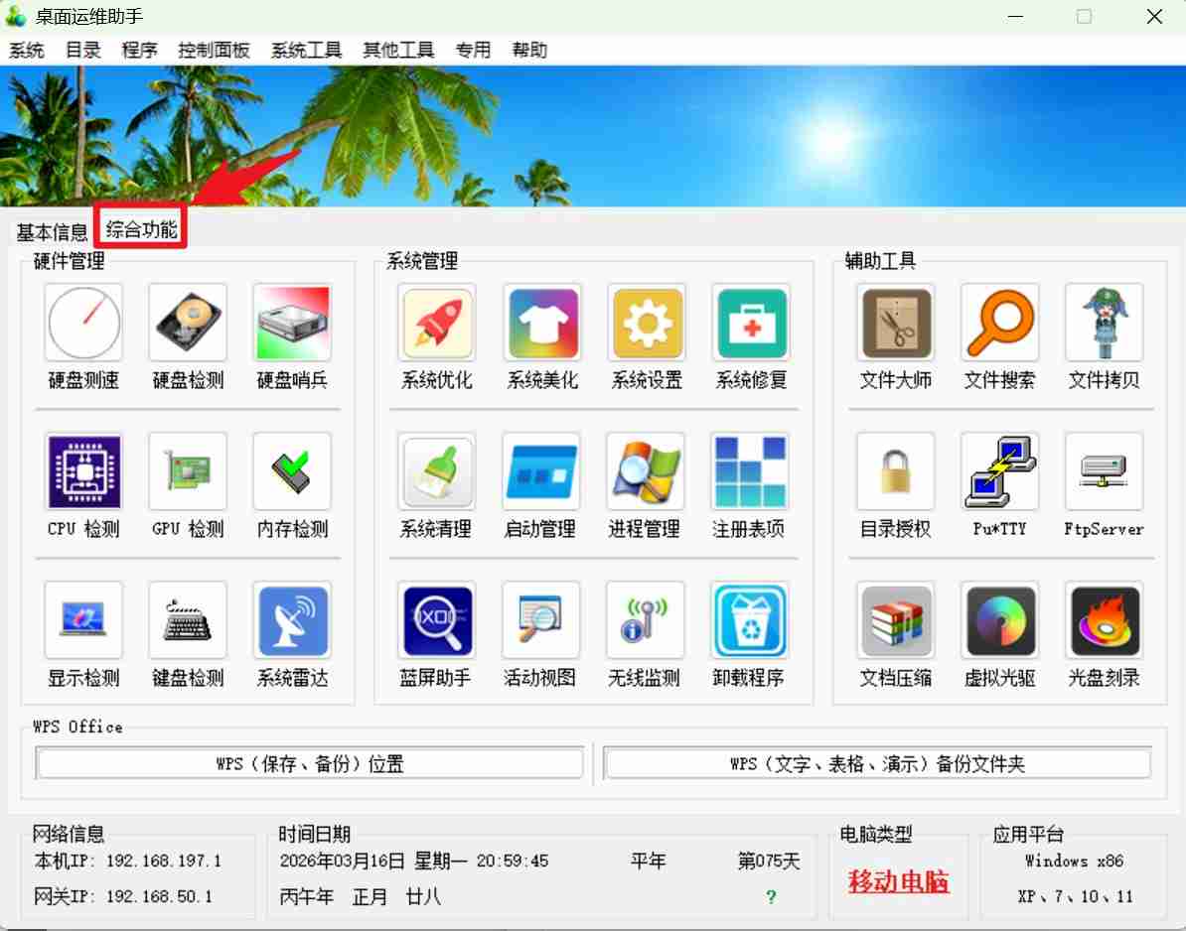Open the FtpServer tool
This screenshot has width=1186, height=931.
[x=1104, y=471]
